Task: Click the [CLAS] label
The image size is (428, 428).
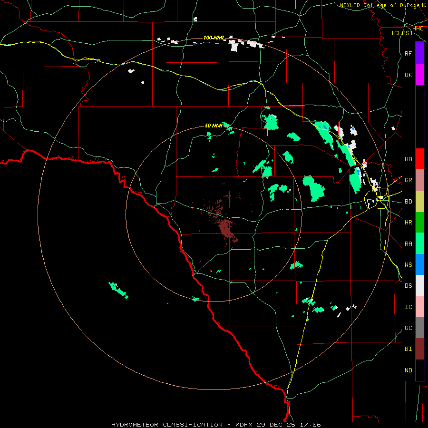Action: pos(402,33)
